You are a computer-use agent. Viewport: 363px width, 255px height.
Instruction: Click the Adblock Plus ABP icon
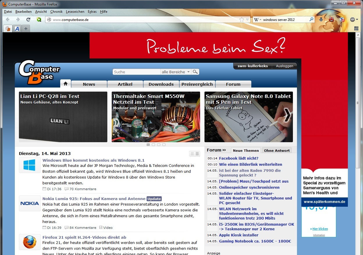352,19
